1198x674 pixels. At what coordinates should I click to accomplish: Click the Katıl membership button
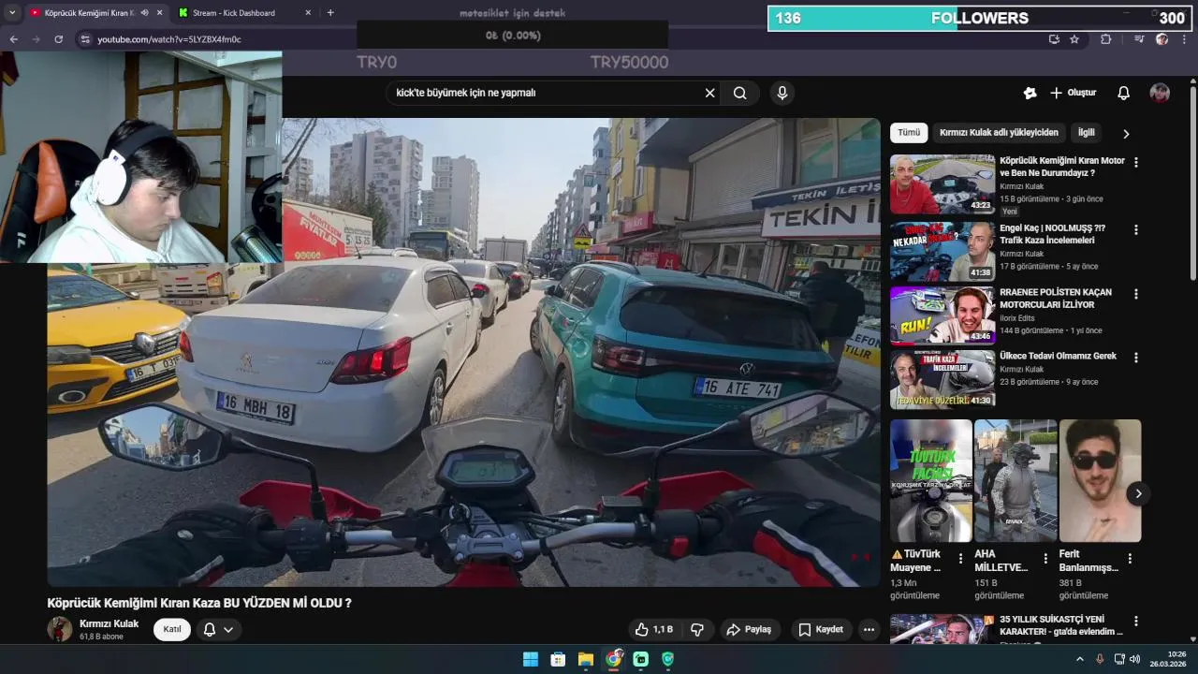[x=172, y=629]
